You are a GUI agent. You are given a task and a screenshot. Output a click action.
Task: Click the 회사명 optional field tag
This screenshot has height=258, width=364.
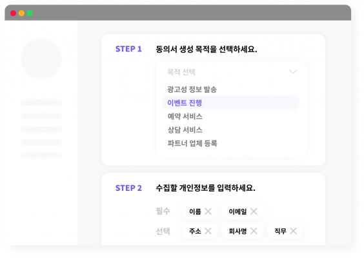click(243, 231)
